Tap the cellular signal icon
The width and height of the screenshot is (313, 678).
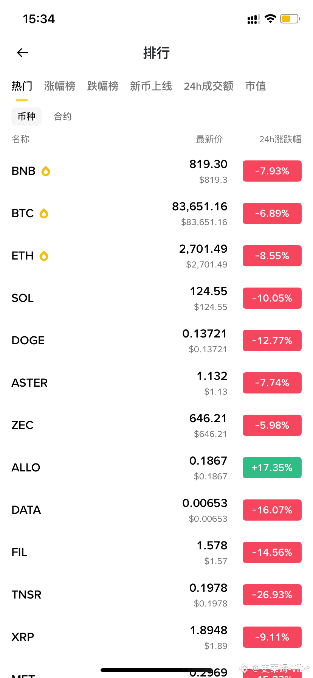pyautogui.click(x=253, y=19)
